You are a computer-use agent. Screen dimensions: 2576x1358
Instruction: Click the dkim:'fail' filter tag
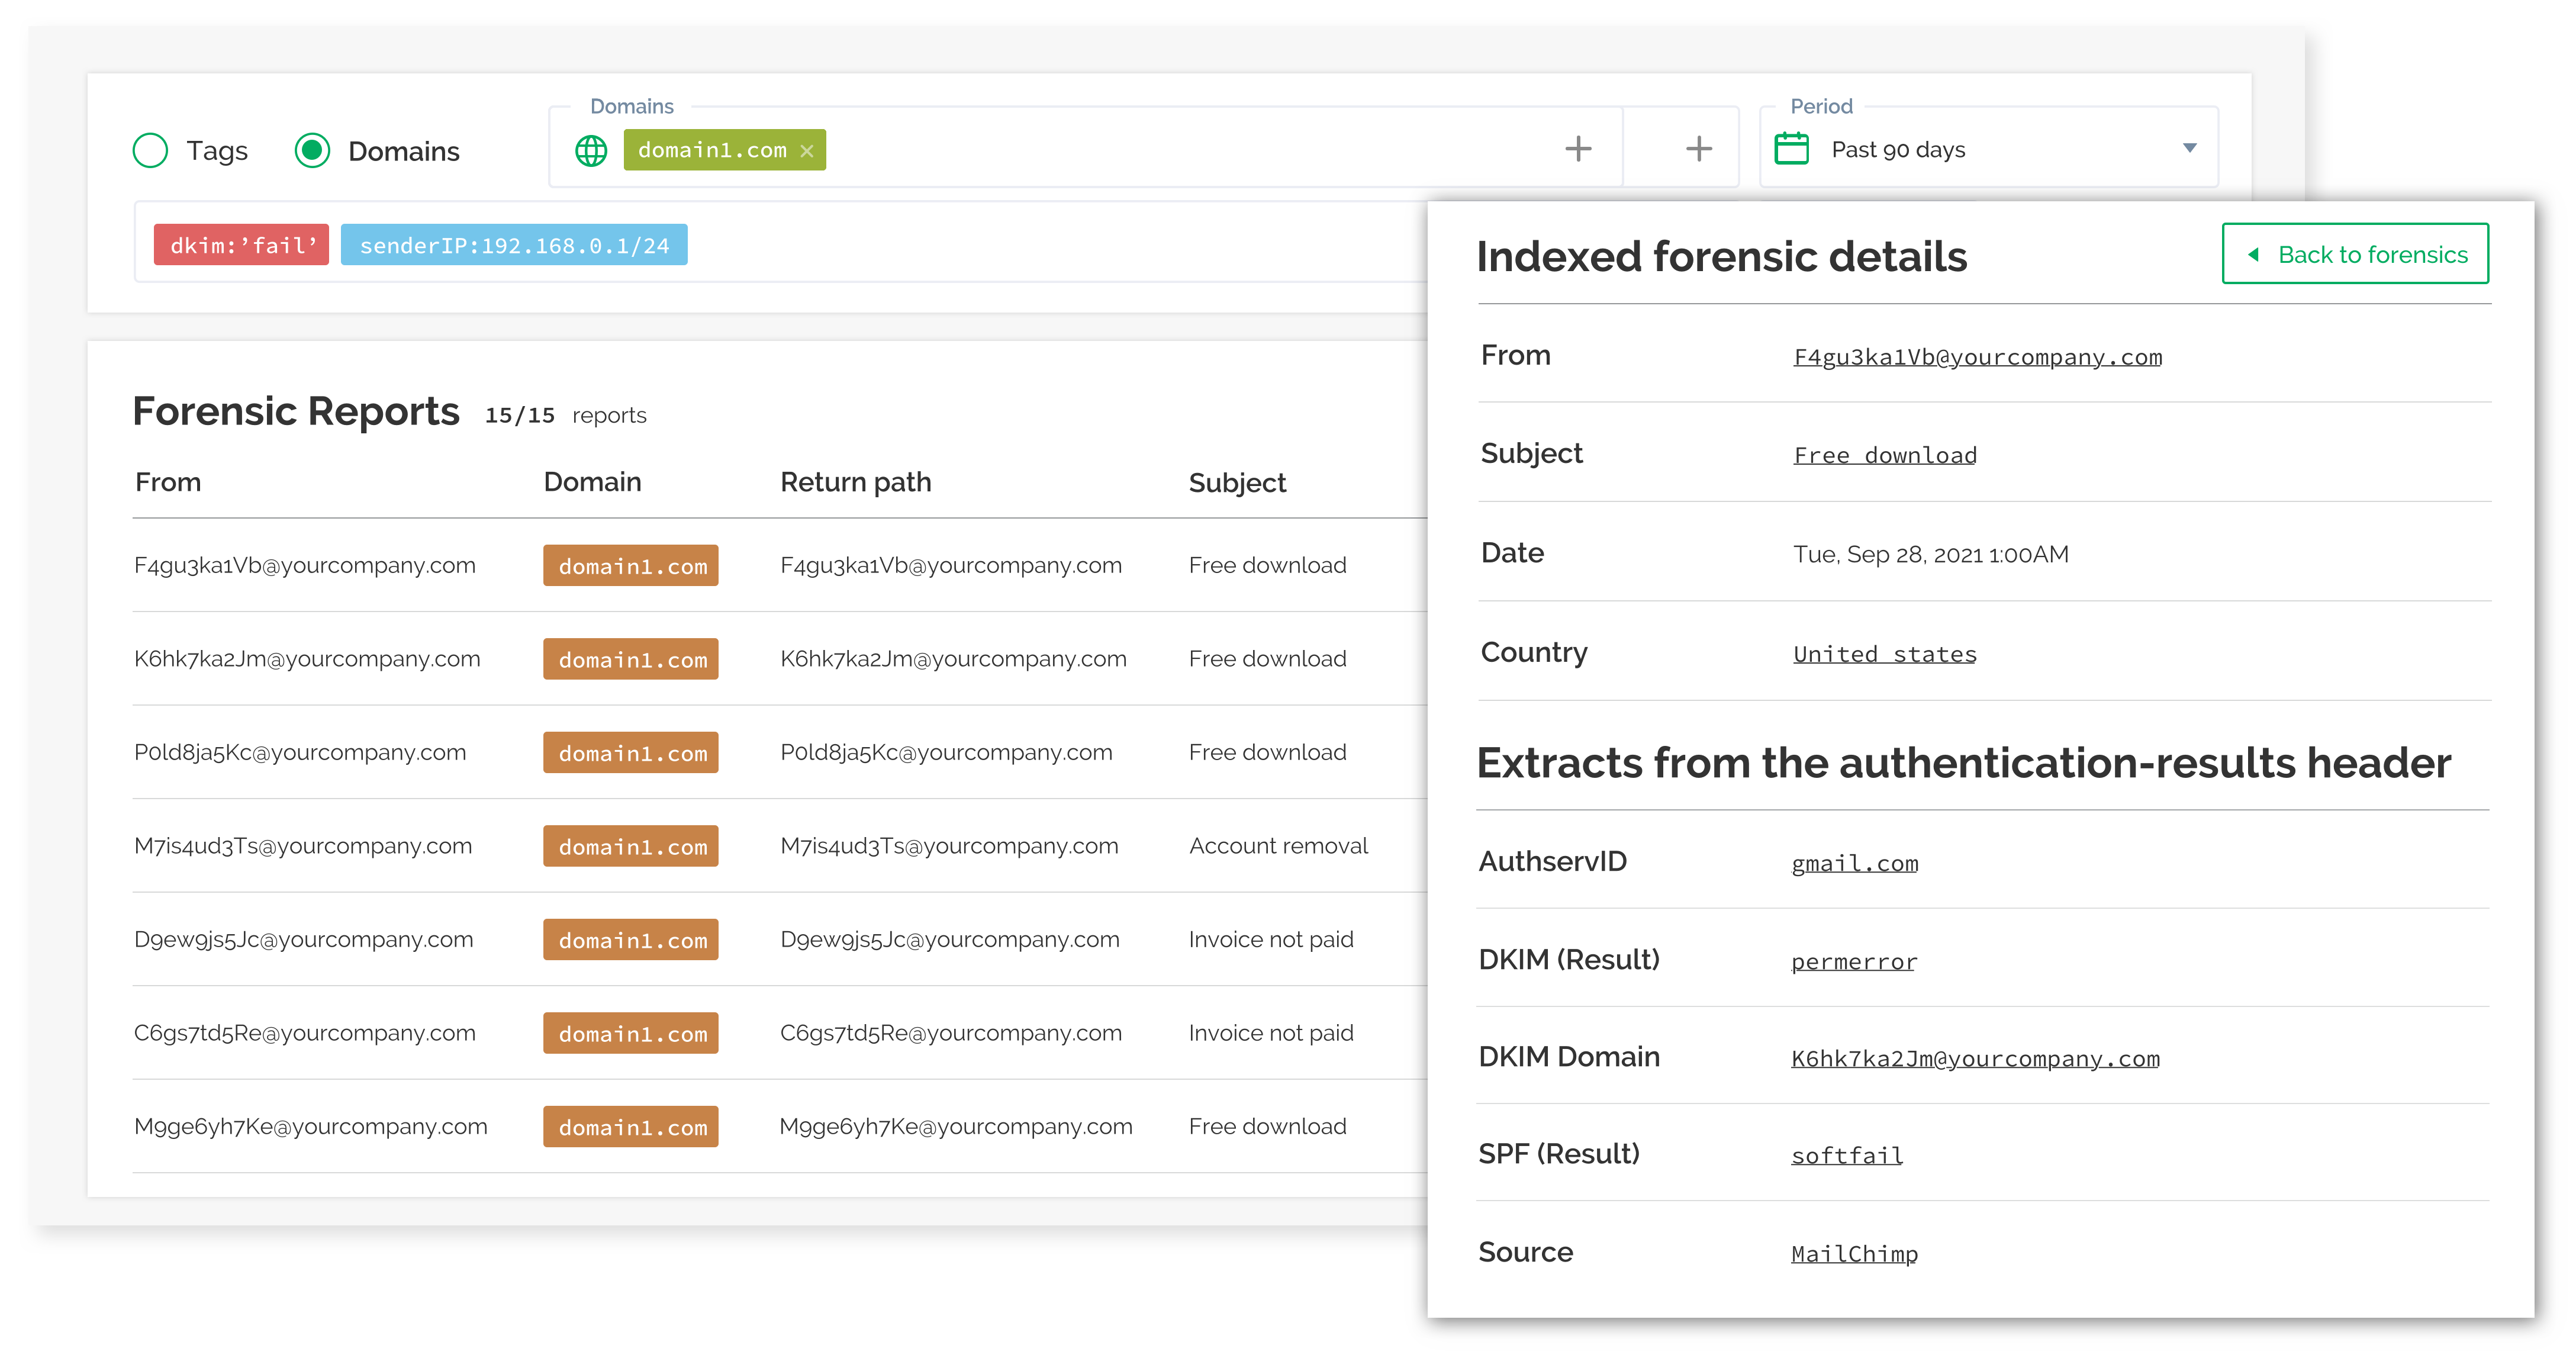(x=242, y=245)
